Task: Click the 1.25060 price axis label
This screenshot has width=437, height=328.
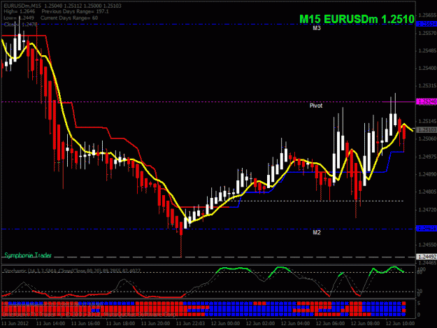Action: (427, 138)
